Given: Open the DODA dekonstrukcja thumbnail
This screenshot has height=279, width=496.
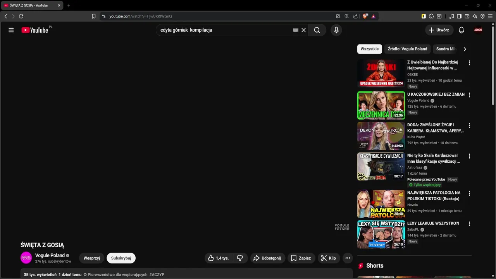Looking at the screenshot, I should [x=381, y=136].
